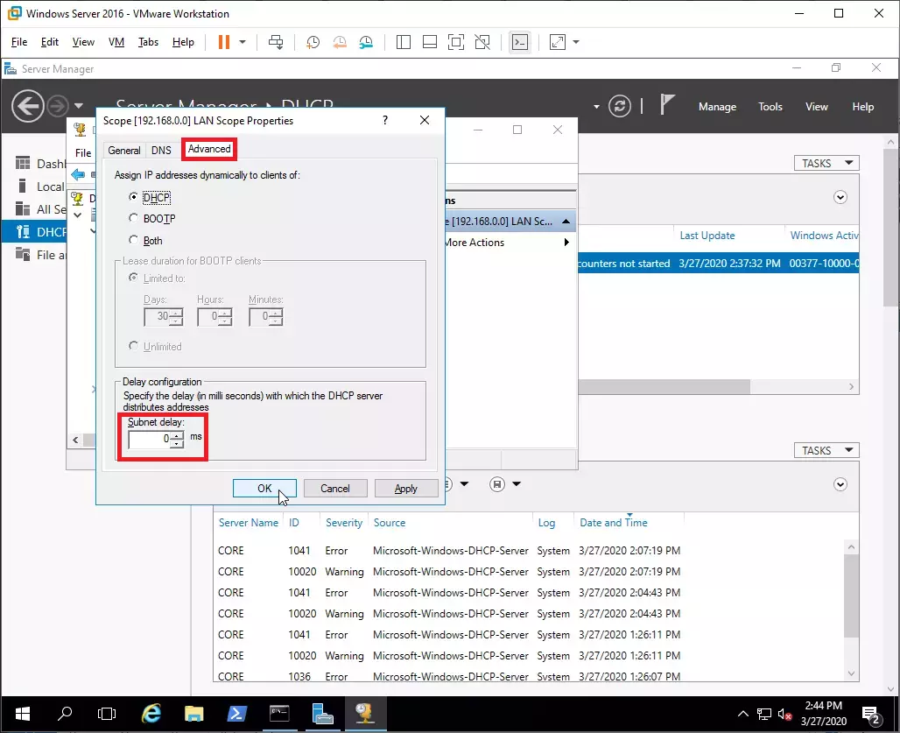Click the VMware stretch guest icon
The image size is (900, 733).
[x=558, y=42]
